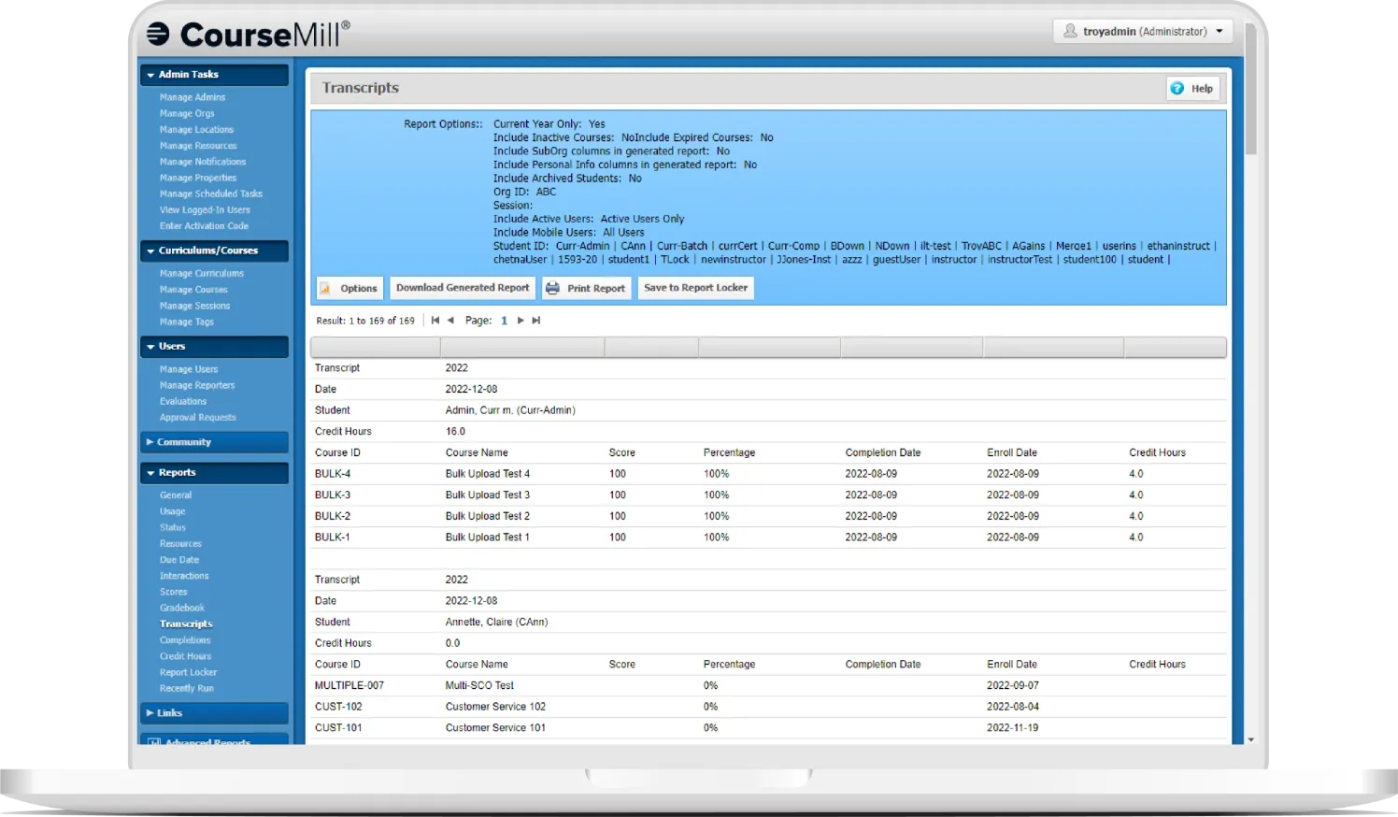Click the user avatar icon
Image resolution: width=1398 pixels, height=817 pixels.
click(x=1070, y=31)
